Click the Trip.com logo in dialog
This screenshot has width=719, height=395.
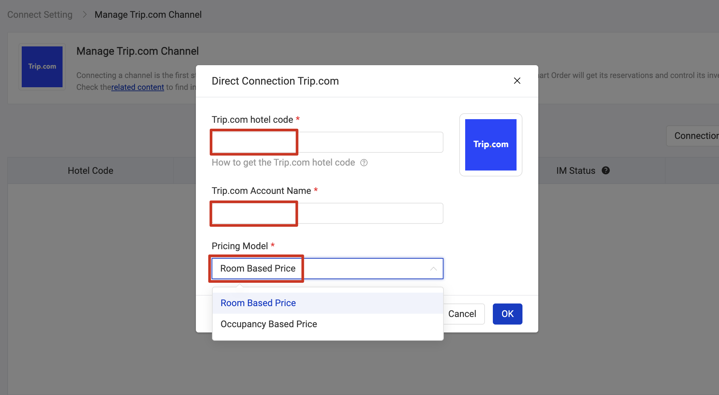tap(491, 145)
